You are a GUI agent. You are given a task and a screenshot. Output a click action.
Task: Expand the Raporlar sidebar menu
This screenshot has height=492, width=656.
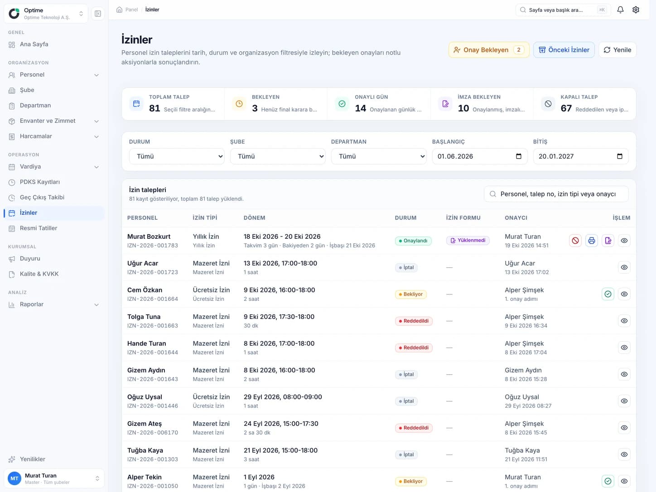(x=54, y=304)
